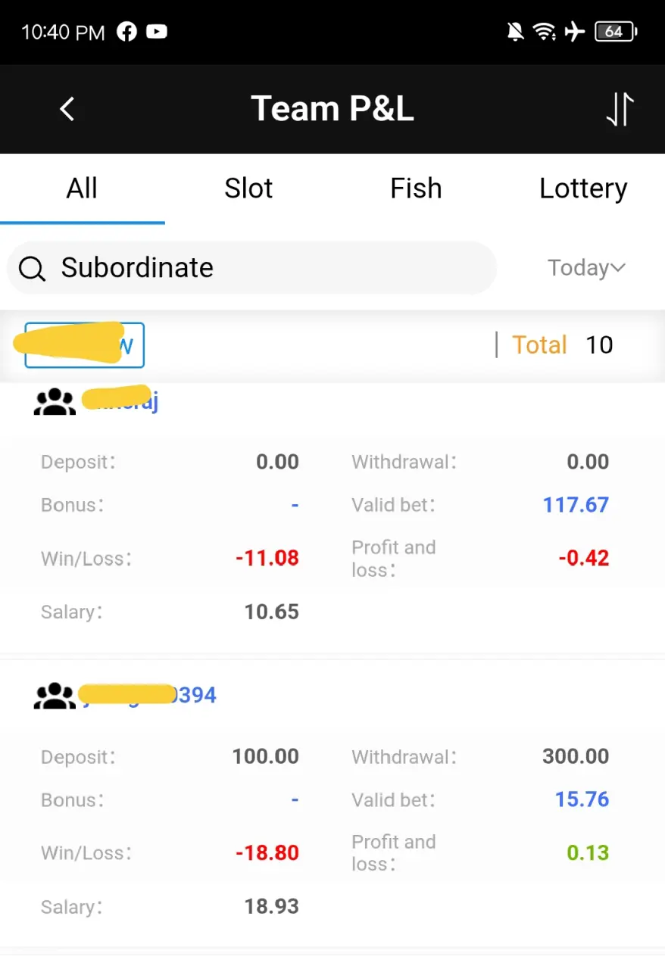Tap the outlined button beside Total
Screen dimensions: 665x969
[84, 345]
